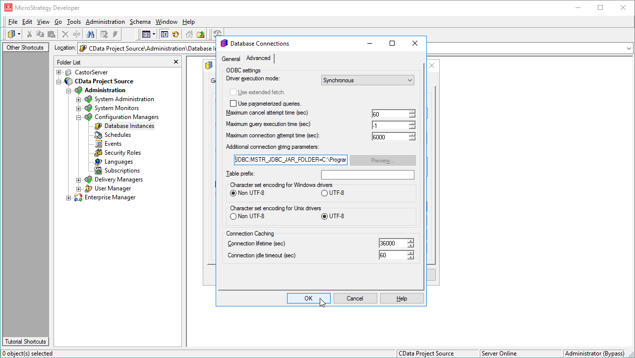Click the Refresh icon in the toolbar
Image resolution: width=635 pixels, height=358 pixels.
(x=175, y=34)
